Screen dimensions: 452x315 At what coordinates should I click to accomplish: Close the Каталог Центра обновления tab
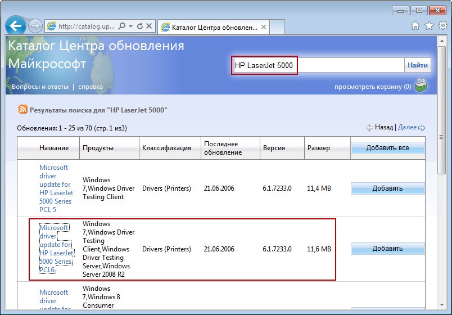click(264, 27)
